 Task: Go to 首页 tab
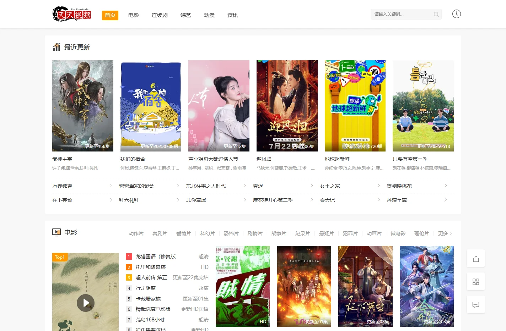(110, 15)
